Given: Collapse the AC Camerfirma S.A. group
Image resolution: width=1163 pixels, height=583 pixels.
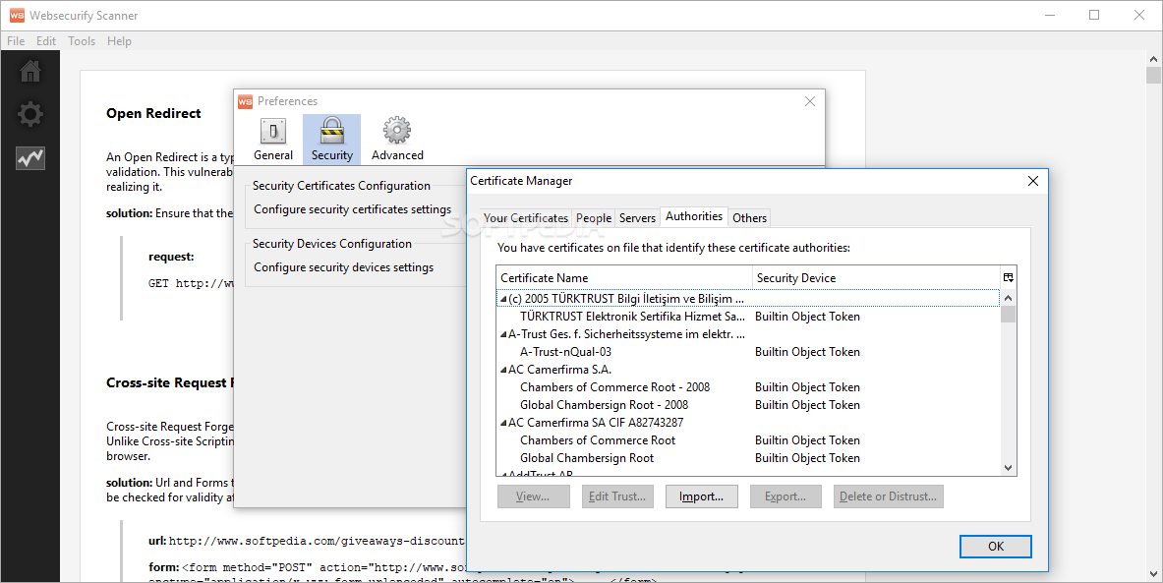Looking at the screenshot, I should pos(503,370).
